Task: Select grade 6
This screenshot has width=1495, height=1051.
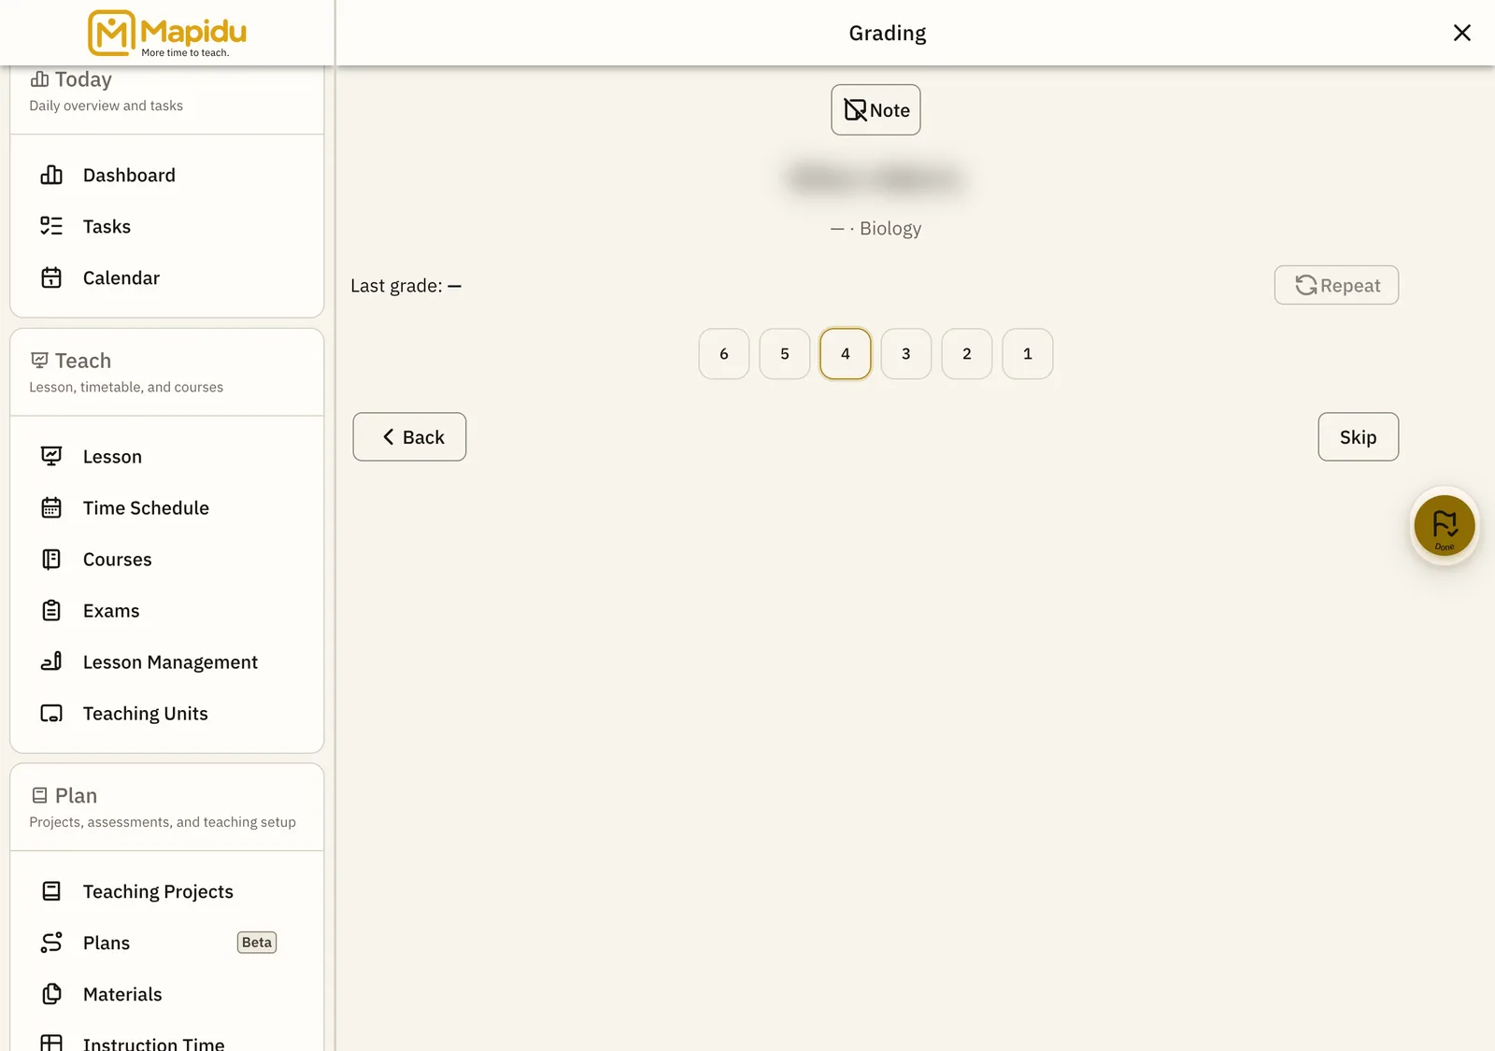Action: click(x=724, y=353)
